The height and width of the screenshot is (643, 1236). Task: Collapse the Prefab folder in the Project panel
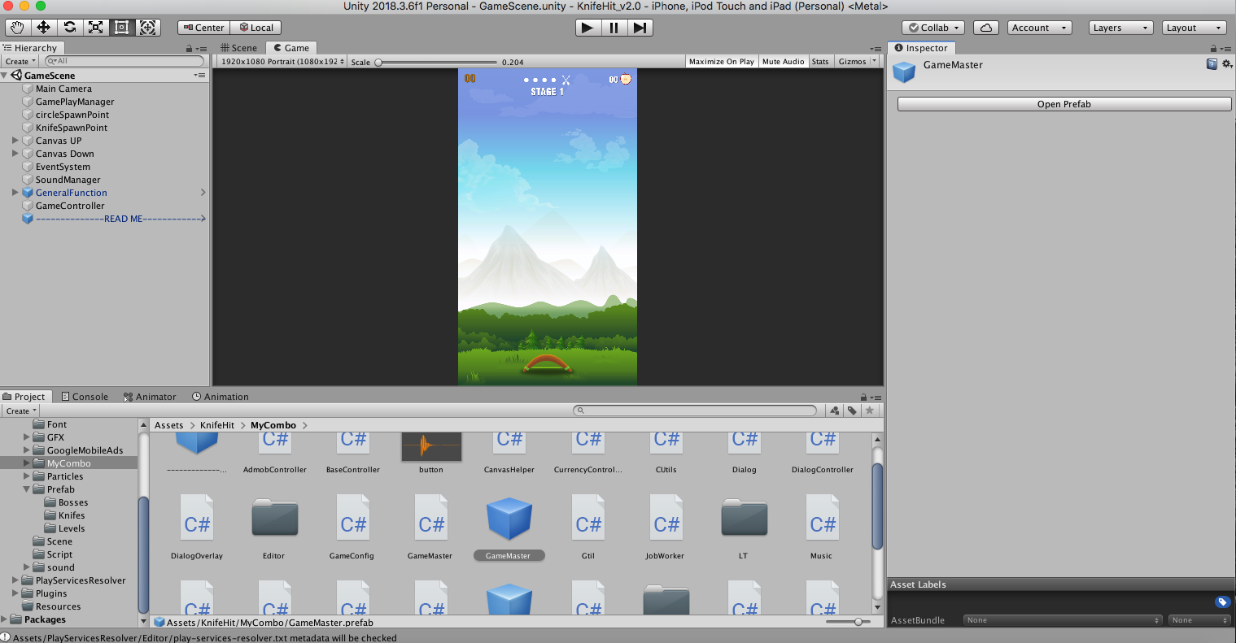25,489
